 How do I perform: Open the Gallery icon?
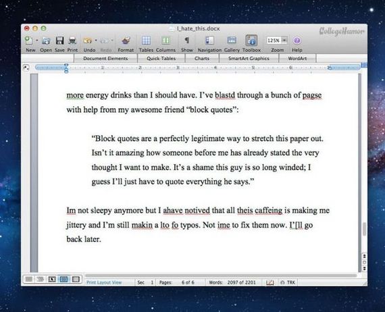pos(232,41)
